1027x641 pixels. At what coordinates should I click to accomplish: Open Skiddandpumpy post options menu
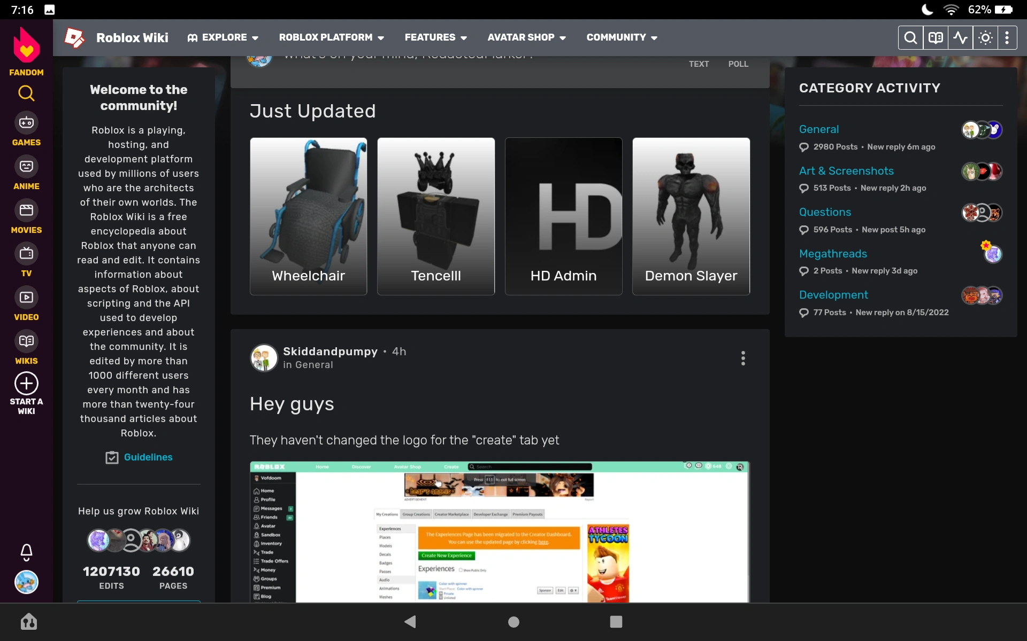(x=743, y=358)
